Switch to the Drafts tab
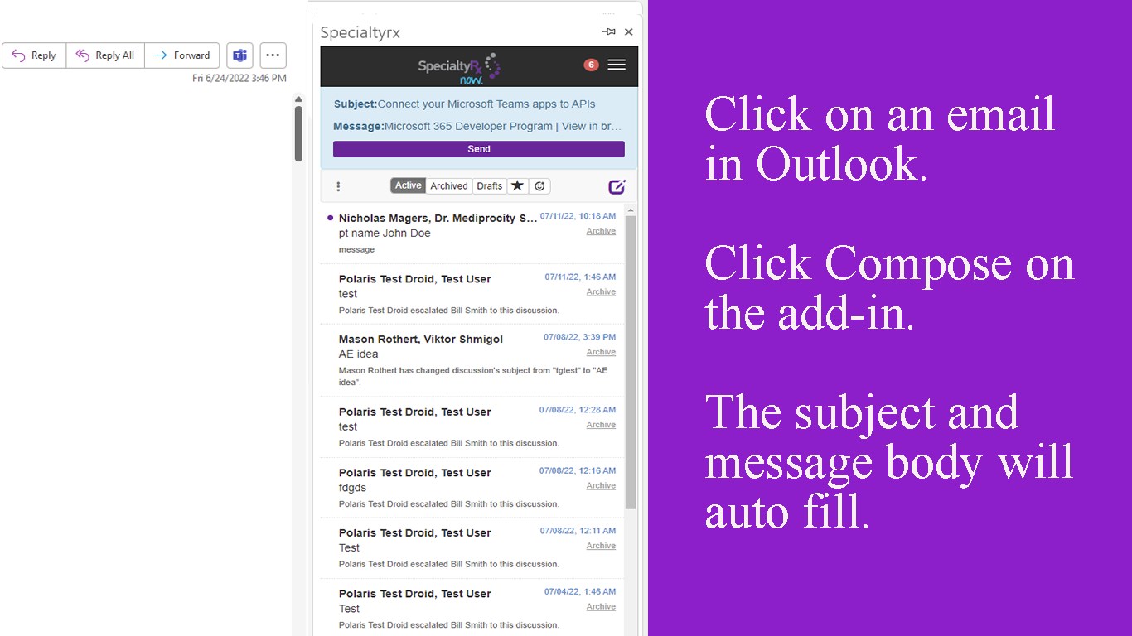 click(x=490, y=185)
